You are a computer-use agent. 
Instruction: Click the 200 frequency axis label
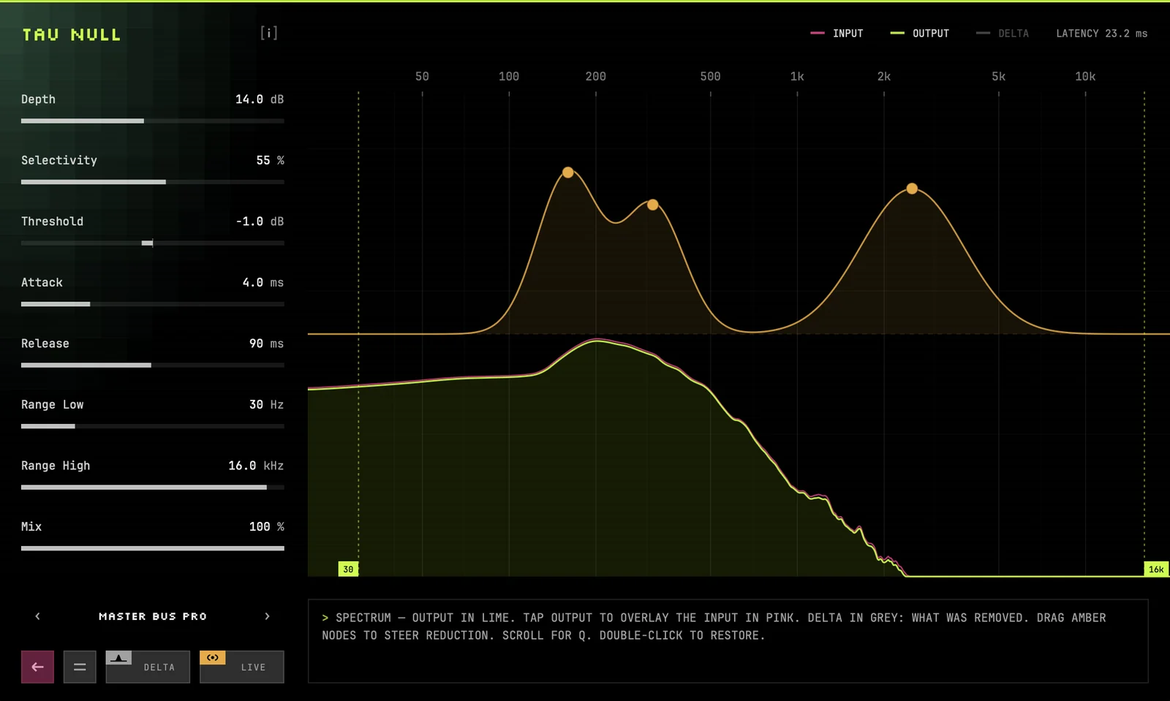tap(596, 76)
